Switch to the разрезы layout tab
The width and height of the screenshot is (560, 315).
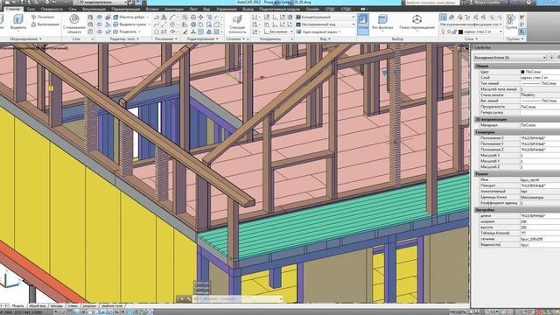[89, 306]
